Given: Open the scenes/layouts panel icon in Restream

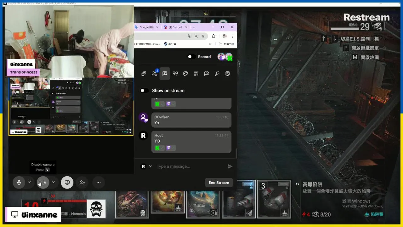Looking at the screenshot, I should pos(144,73).
